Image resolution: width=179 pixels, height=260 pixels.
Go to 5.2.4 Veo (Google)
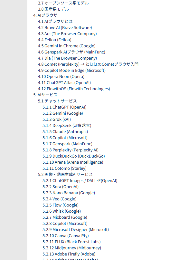60,199
